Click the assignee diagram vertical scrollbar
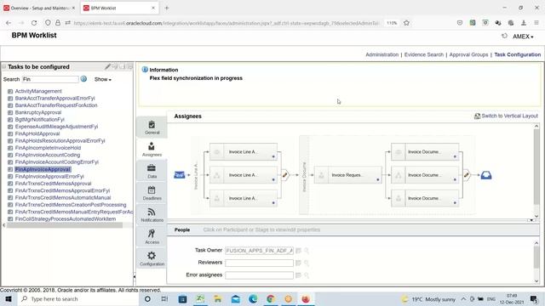 [536, 167]
